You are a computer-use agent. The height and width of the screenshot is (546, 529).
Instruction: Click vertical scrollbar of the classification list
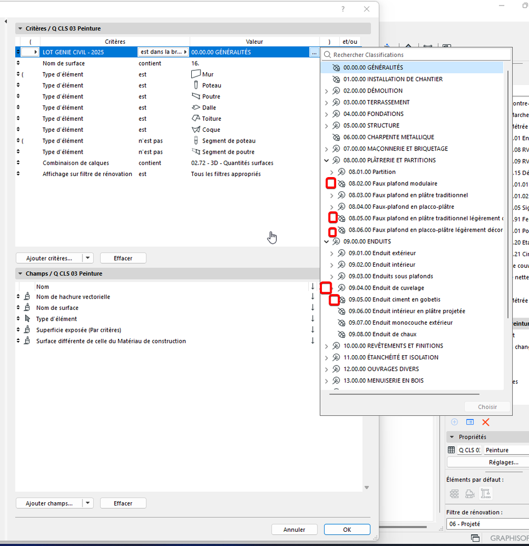click(x=508, y=193)
